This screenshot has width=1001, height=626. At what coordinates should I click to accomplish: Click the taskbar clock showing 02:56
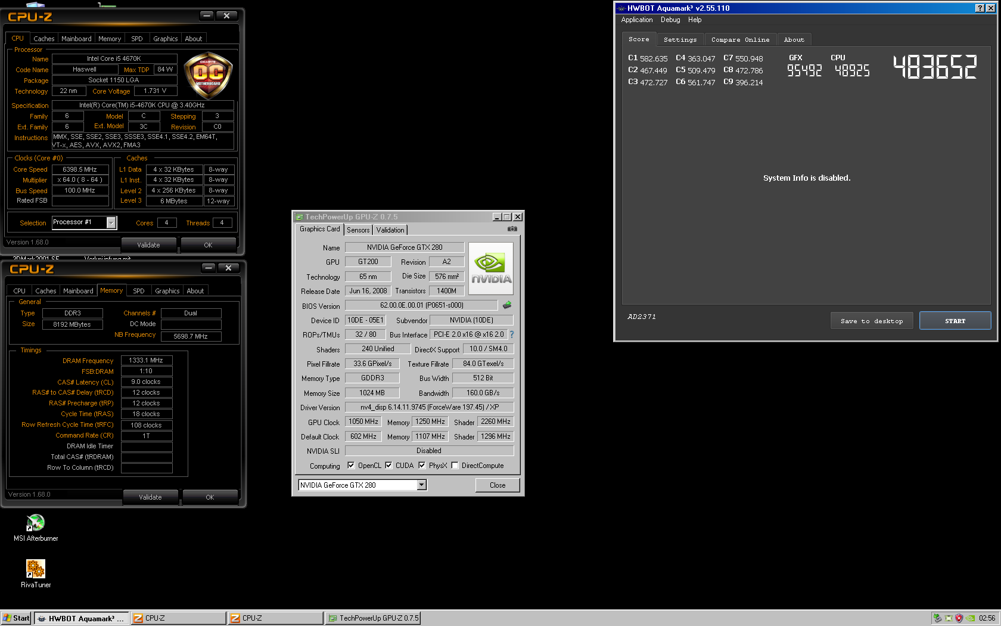point(987,618)
